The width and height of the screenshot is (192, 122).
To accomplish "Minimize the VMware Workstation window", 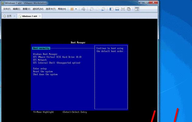I will (141, 2).
